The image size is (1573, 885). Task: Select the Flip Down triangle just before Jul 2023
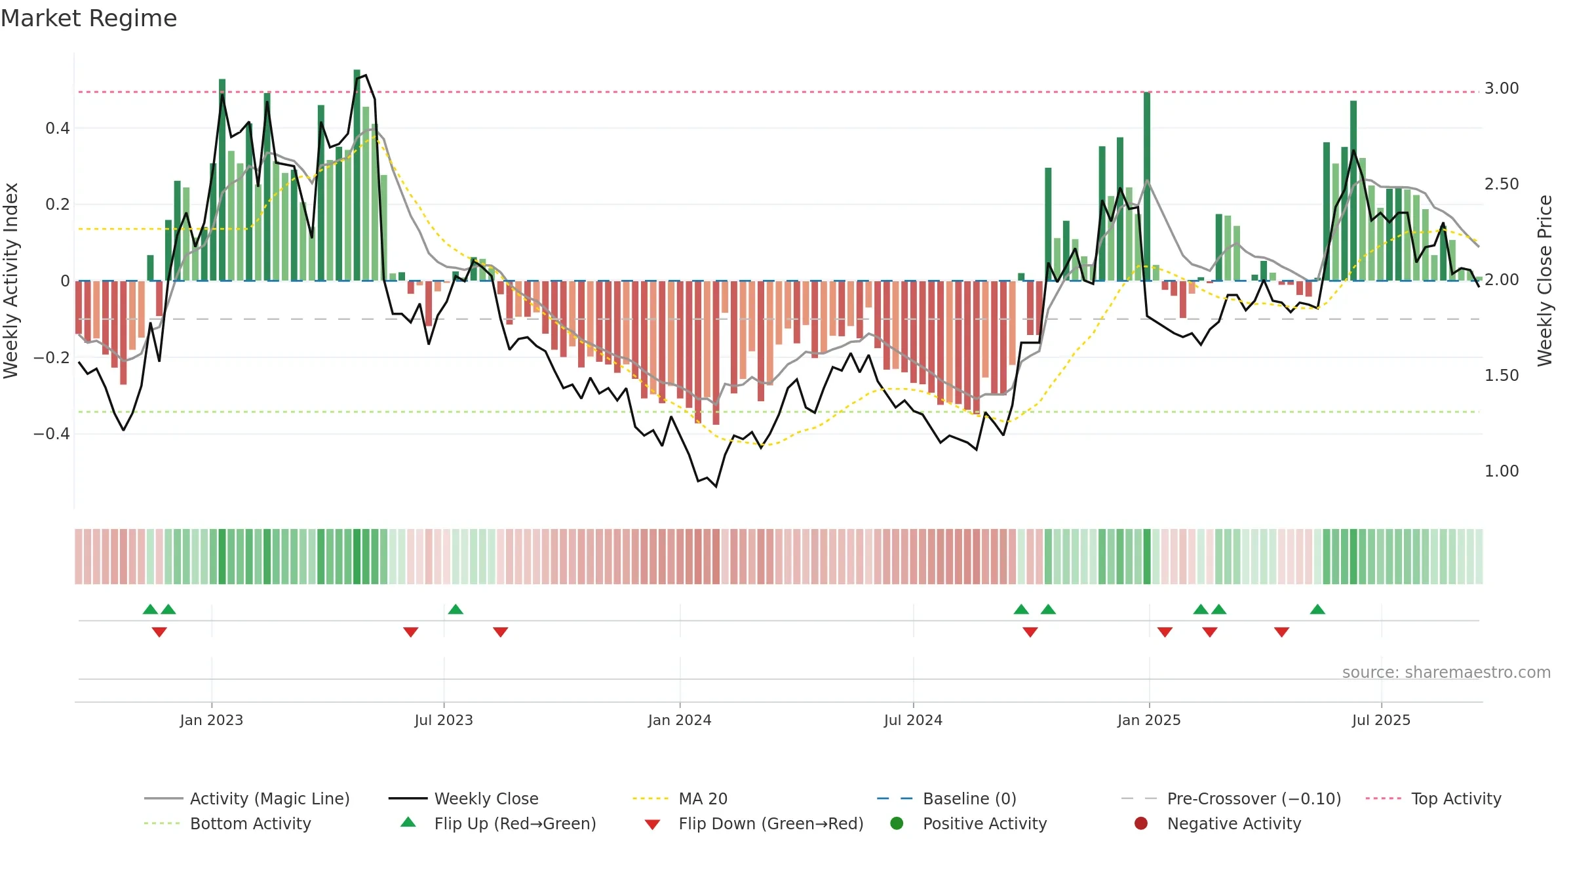coord(410,632)
